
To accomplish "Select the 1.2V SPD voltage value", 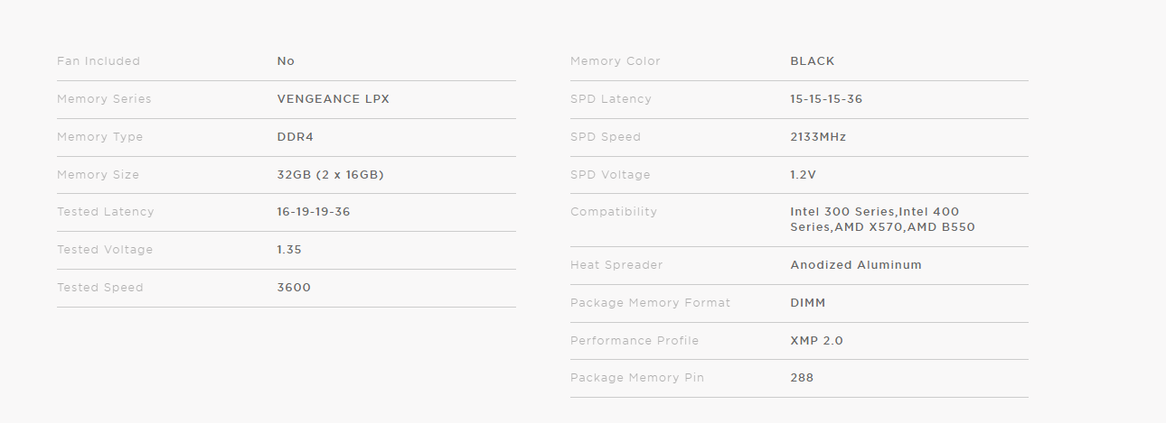I will (803, 175).
